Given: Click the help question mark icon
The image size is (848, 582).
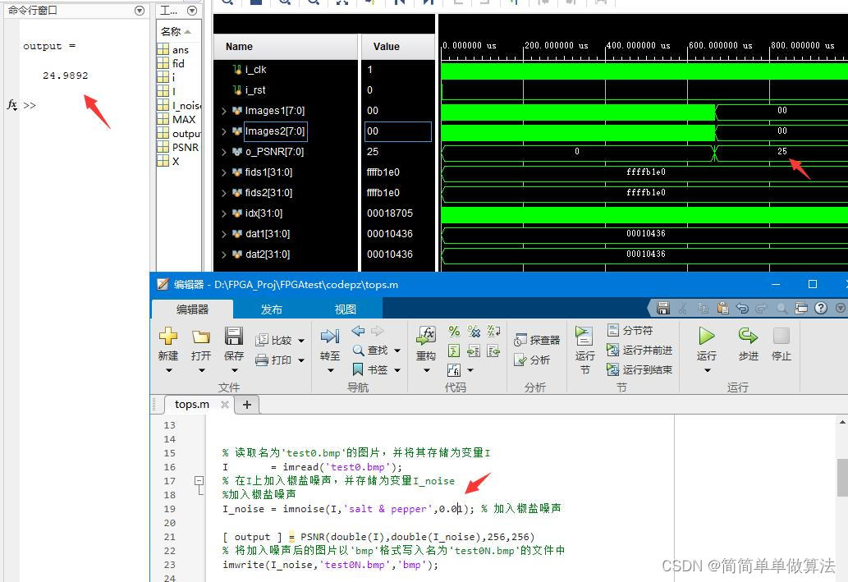Looking at the screenshot, I should pyautogui.click(x=821, y=309).
